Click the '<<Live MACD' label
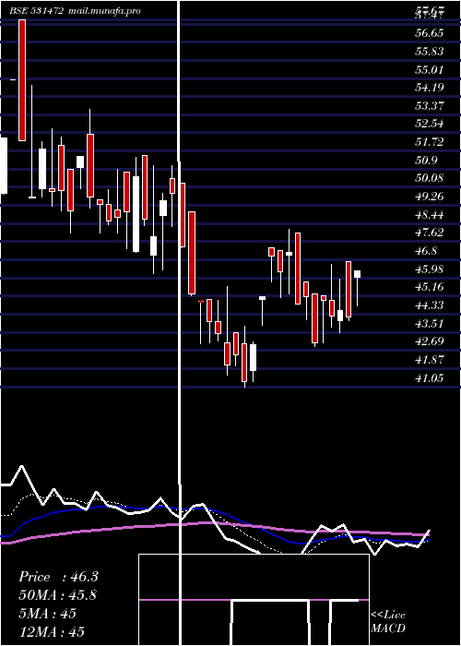 [388, 622]
